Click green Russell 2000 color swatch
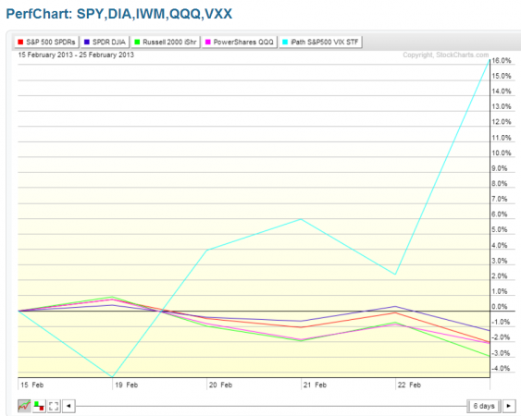 (x=137, y=43)
